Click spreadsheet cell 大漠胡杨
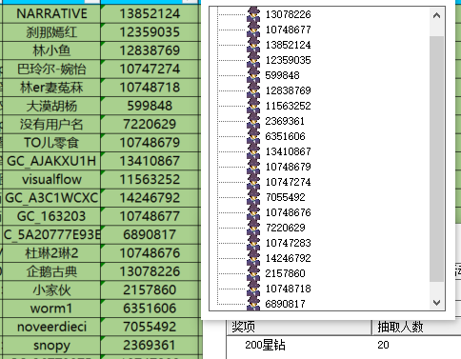Screen dimensions: 461x359 pyautogui.click(x=51, y=106)
